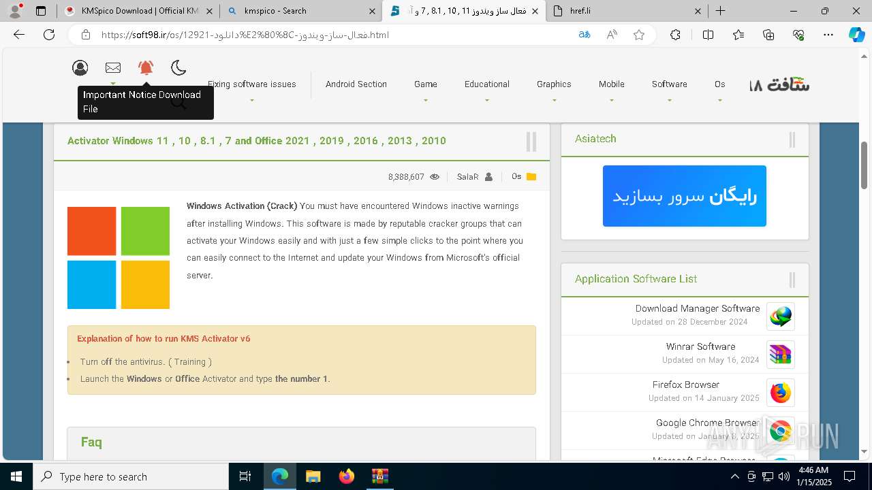View site information lock icon
The width and height of the screenshot is (872, 490).
click(86, 35)
